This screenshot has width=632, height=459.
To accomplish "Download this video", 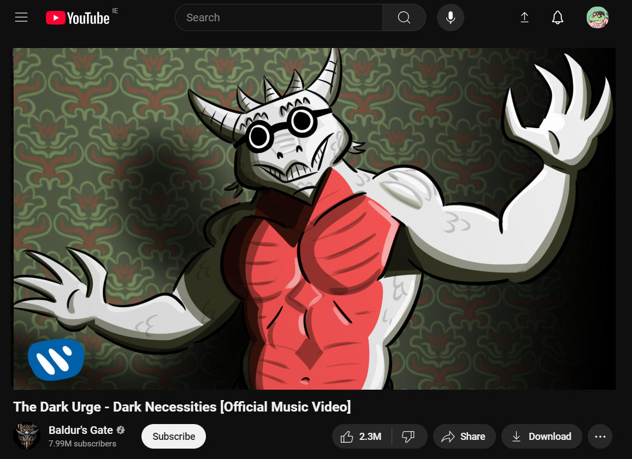I will tap(542, 437).
